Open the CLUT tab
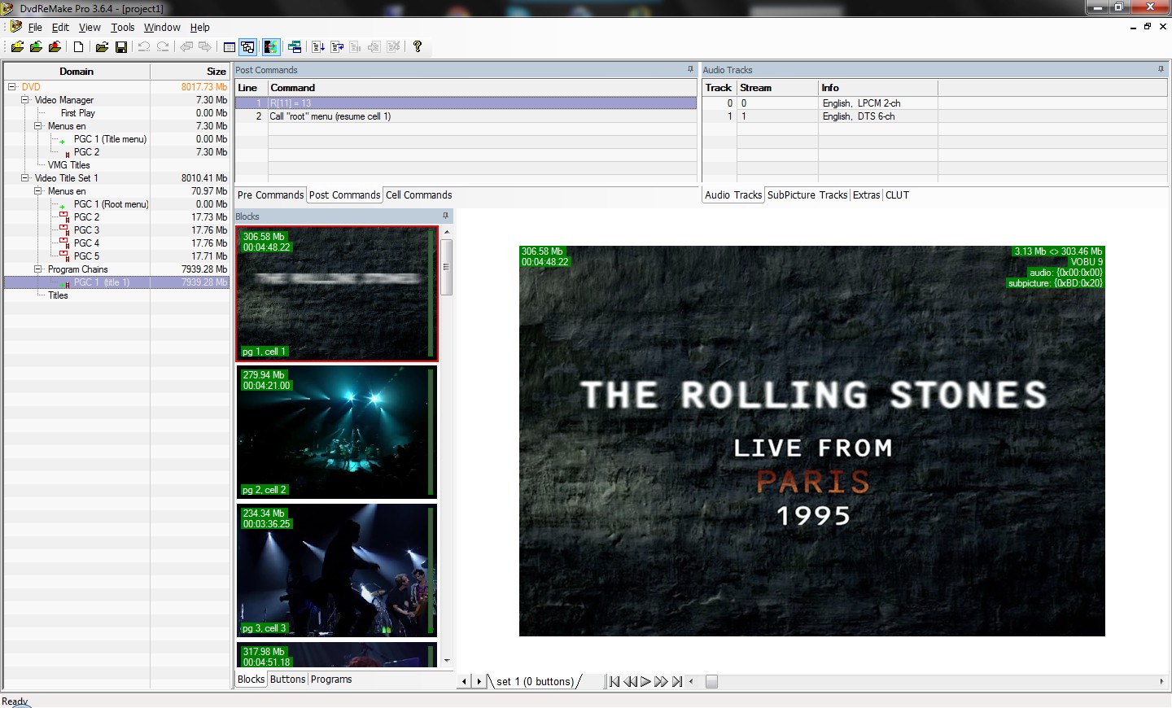 [x=897, y=195]
